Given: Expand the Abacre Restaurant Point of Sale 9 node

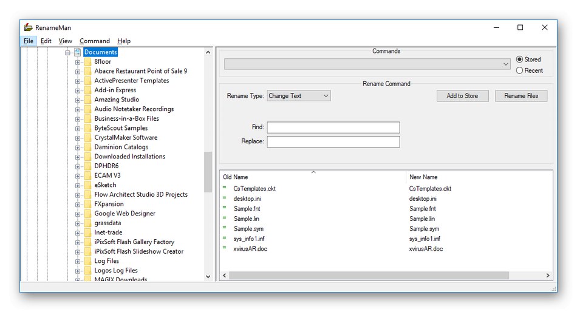Looking at the screenshot, I should pyautogui.click(x=78, y=72).
